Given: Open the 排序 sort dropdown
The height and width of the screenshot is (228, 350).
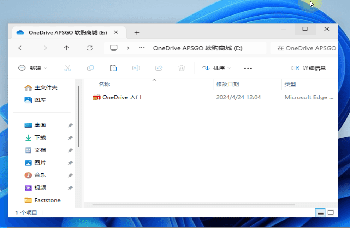Looking at the screenshot, I should pos(216,68).
